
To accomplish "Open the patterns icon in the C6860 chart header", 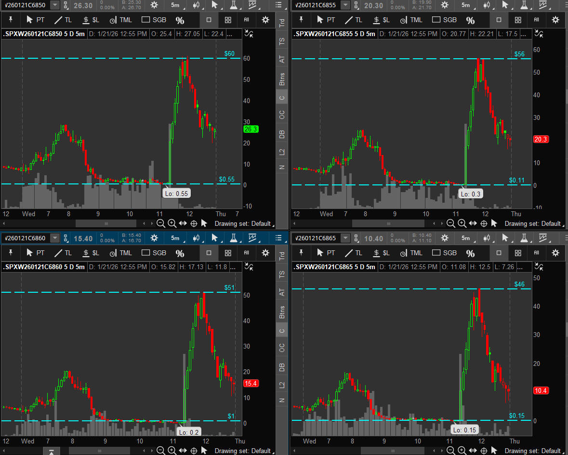I will pos(252,238).
